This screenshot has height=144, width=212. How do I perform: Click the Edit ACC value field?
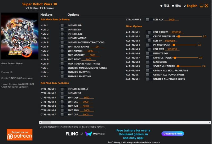[x=172, y=20]
